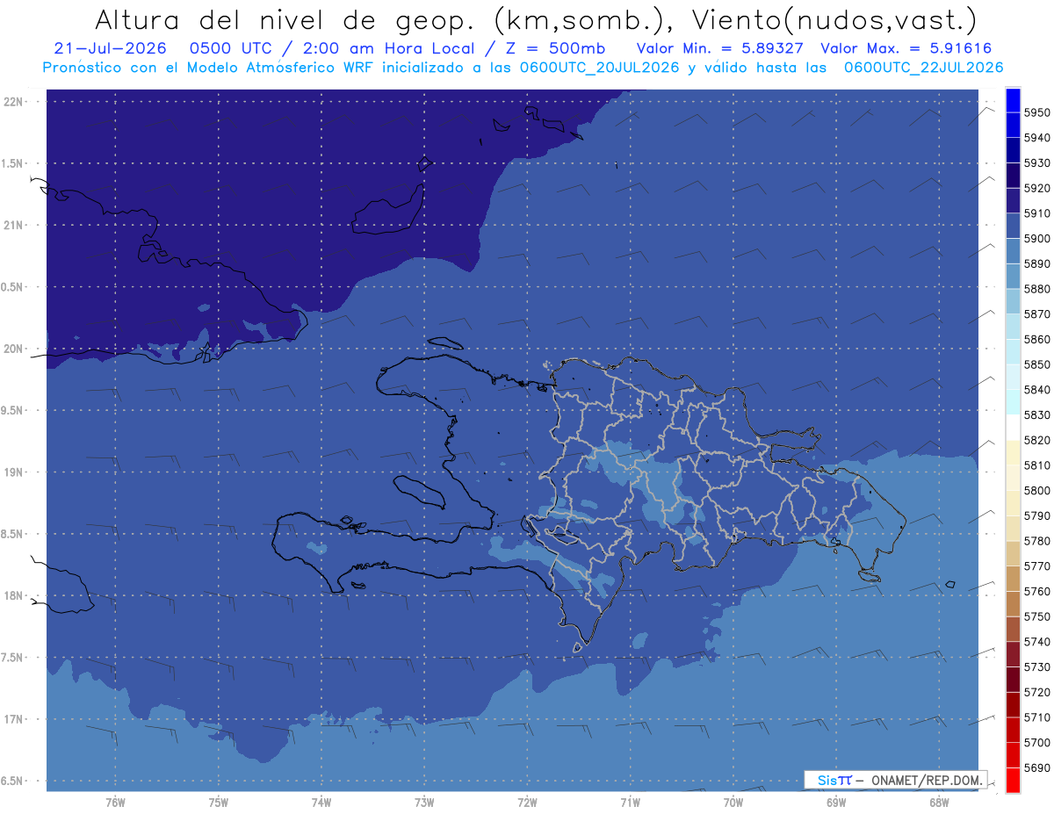The image size is (1054, 814).
Task: Click the longitude label '71W'
Action: 630,803
